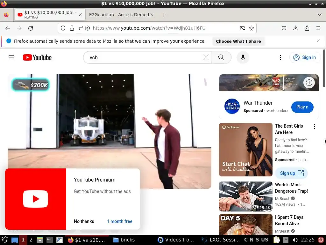Click the Firefox View pinned tab icon
This screenshot has width=326, height=245.
click(6, 15)
